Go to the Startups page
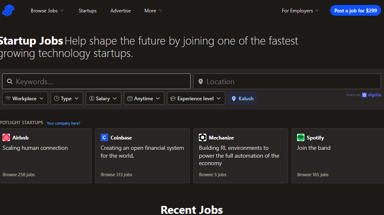Viewport: 384px width, 215px height. click(87, 11)
